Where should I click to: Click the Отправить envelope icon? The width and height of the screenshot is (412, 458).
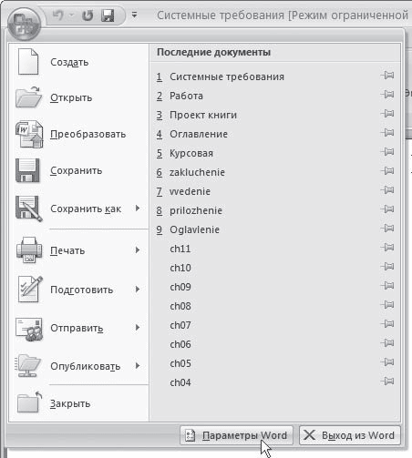click(29, 329)
